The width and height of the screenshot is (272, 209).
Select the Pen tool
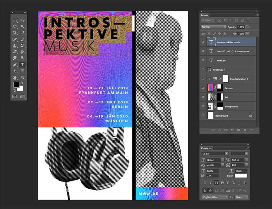click(15, 65)
